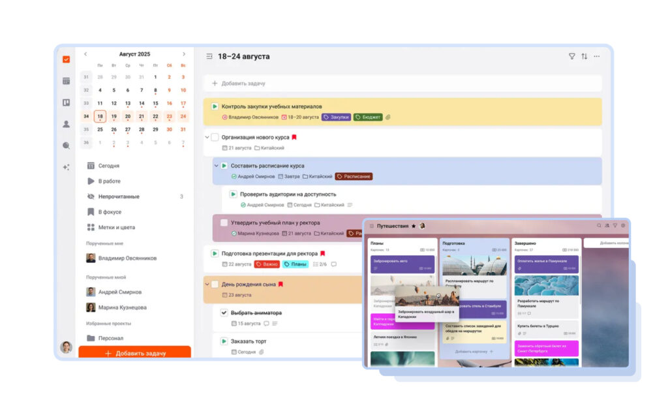Image resolution: width=668 pixels, height=402 pixels.
Task: Select Сегодня in the left navigation
Action: click(x=108, y=166)
